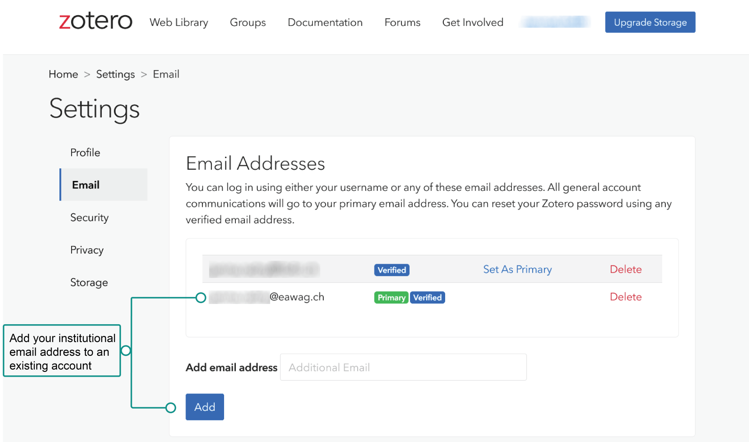Select the @eawag.ch email address text
This screenshot has height=442, width=749.
click(267, 297)
